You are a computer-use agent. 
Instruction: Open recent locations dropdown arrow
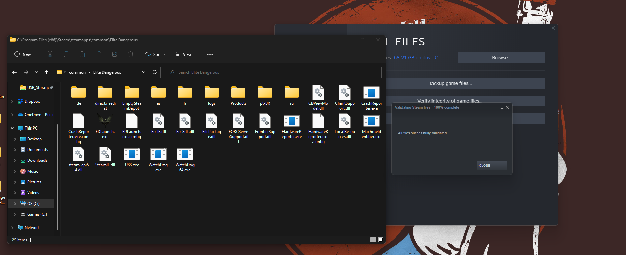pyautogui.click(x=36, y=72)
